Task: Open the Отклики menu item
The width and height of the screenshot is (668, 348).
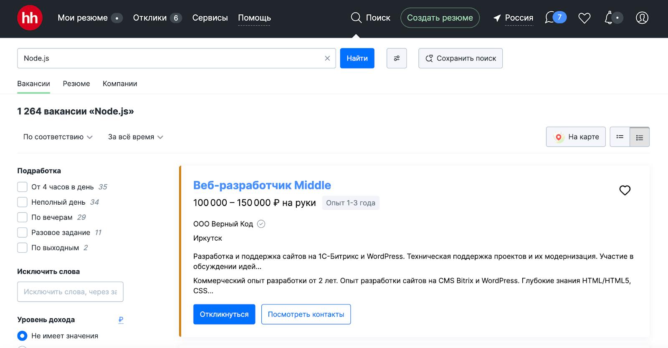Action: click(x=150, y=18)
